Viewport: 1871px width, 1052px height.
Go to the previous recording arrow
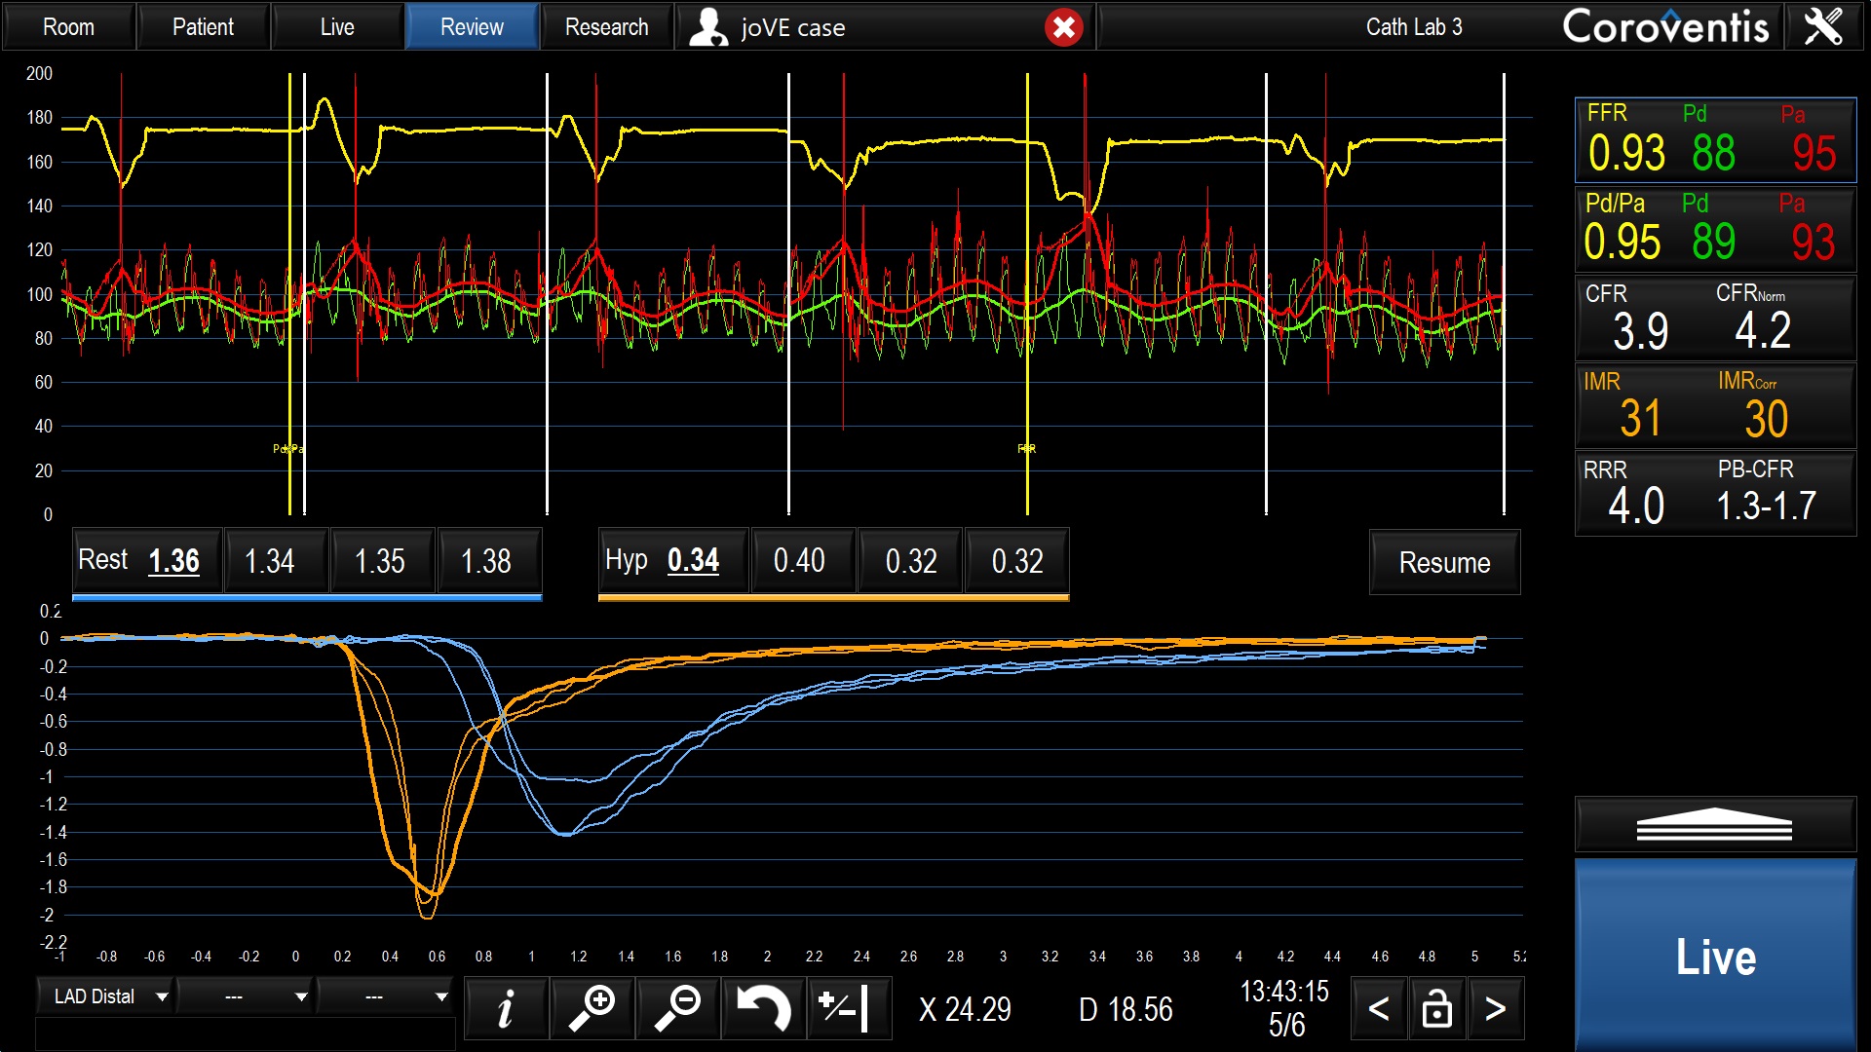pos(1378,1009)
